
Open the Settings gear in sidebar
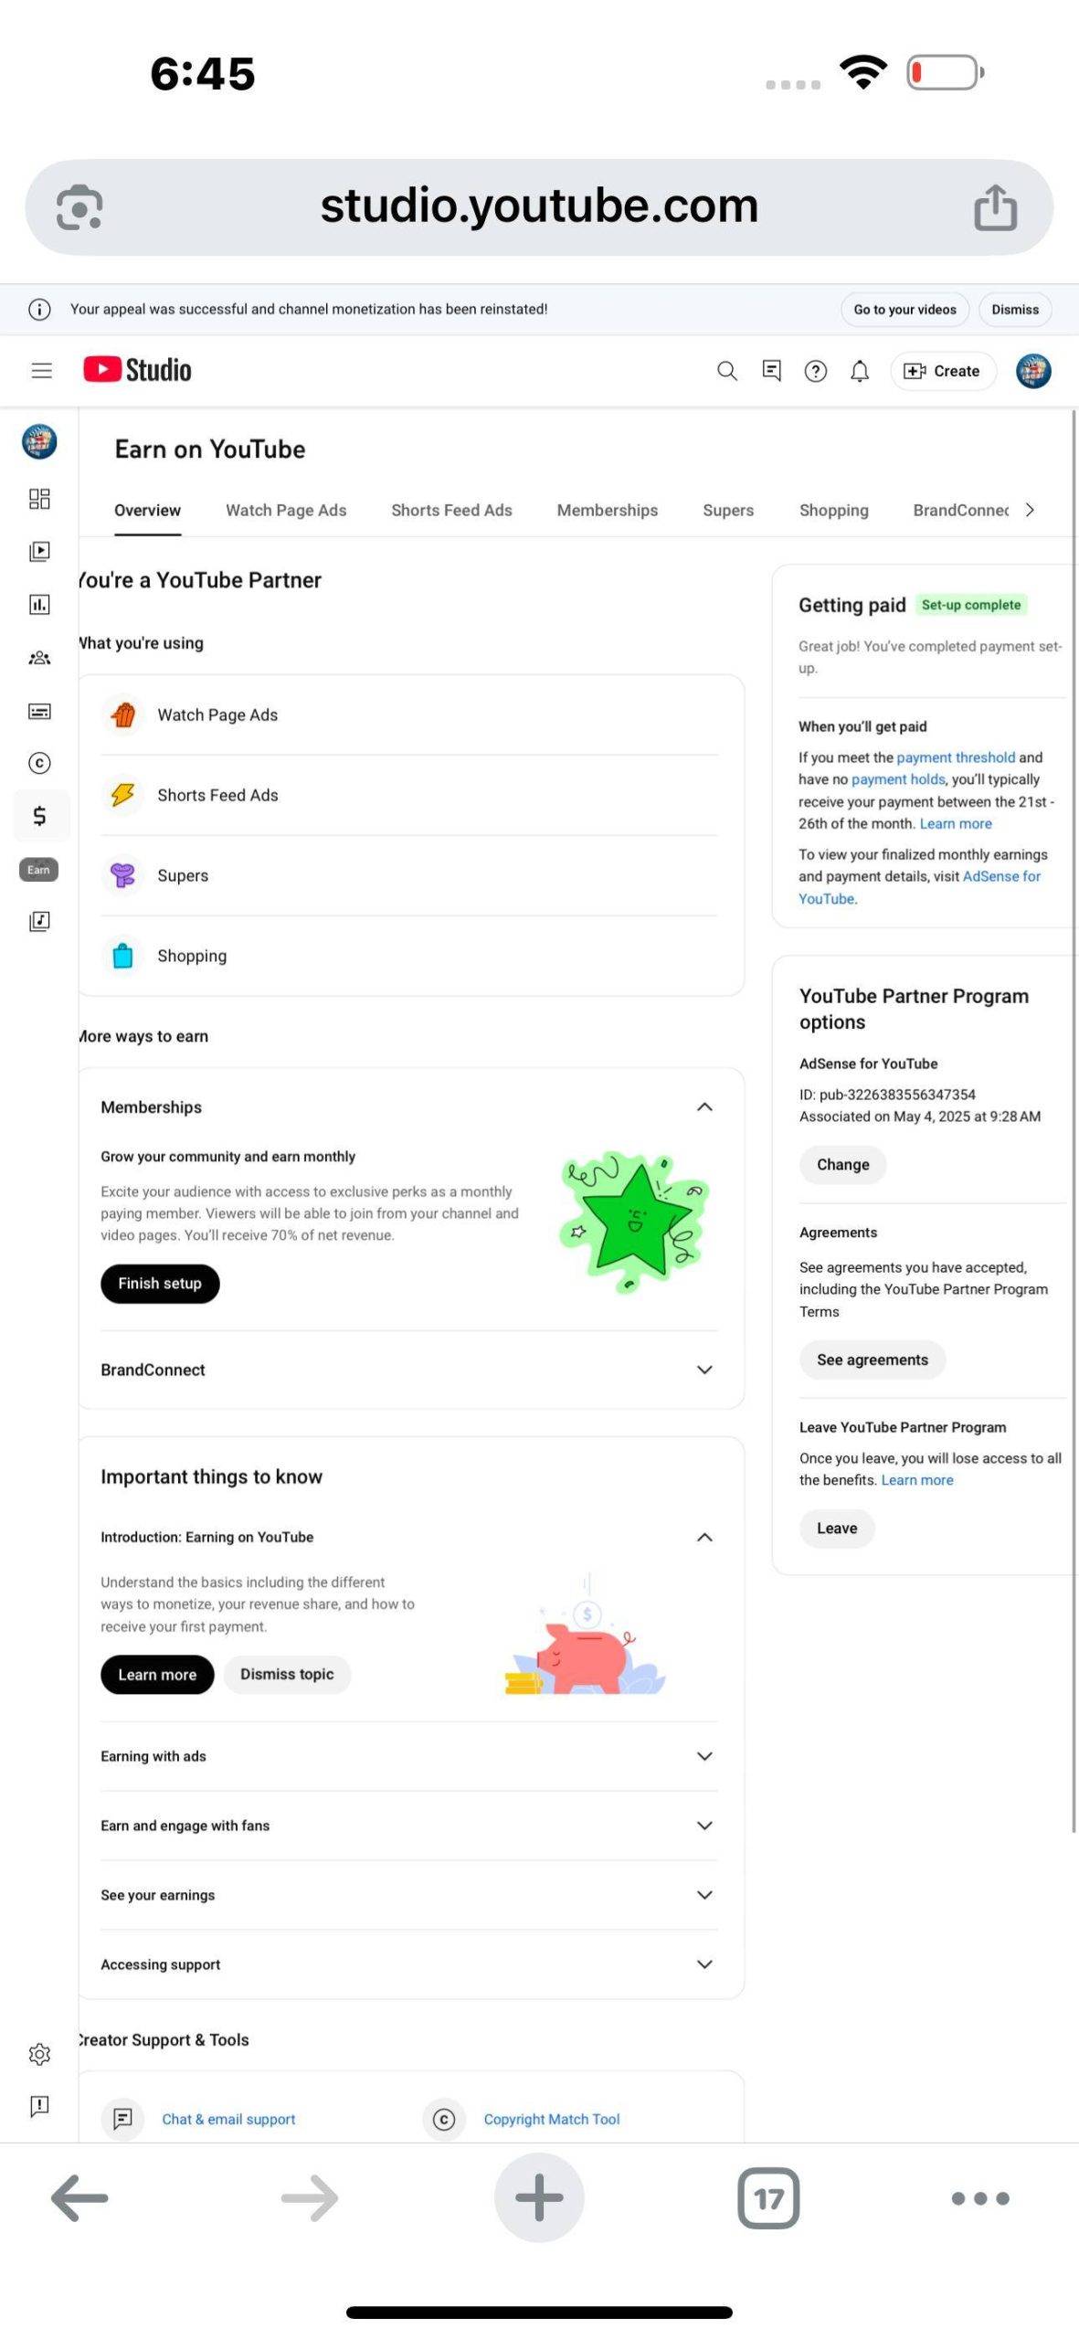point(39,2055)
